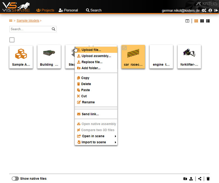The height and width of the screenshot is (183, 219).
Task: Click Open native assembly entry
Action: click(x=96, y=124)
